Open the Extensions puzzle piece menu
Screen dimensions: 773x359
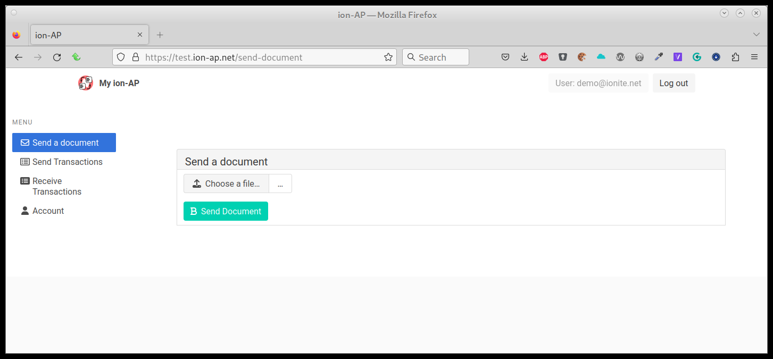pyautogui.click(x=735, y=57)
